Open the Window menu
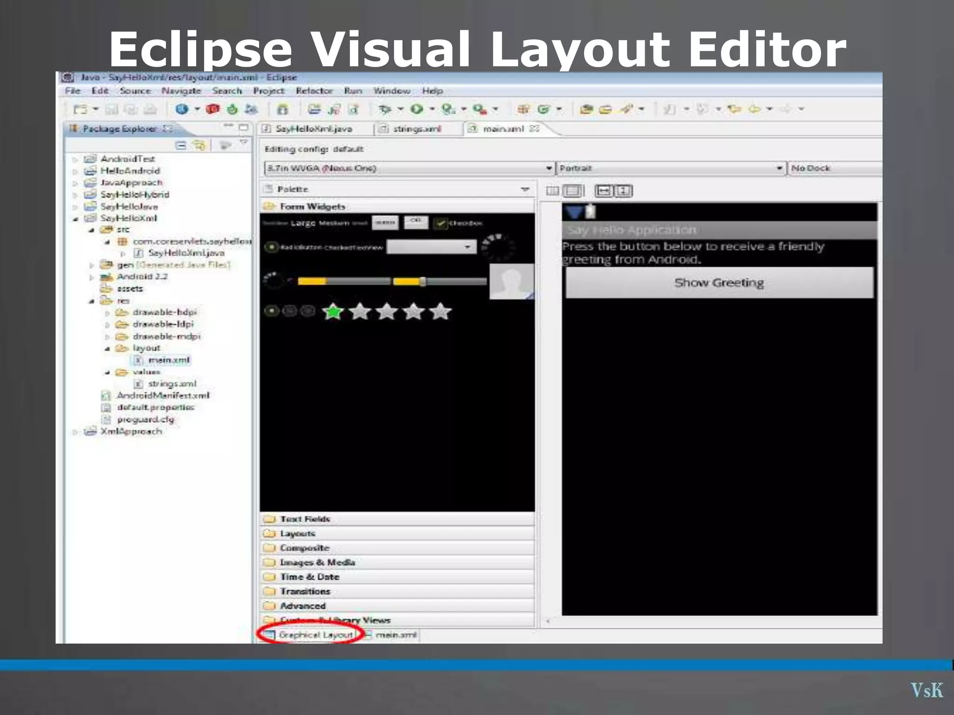Screen dimensions: 954x715 pyautogui.click(x=392, y=91)
